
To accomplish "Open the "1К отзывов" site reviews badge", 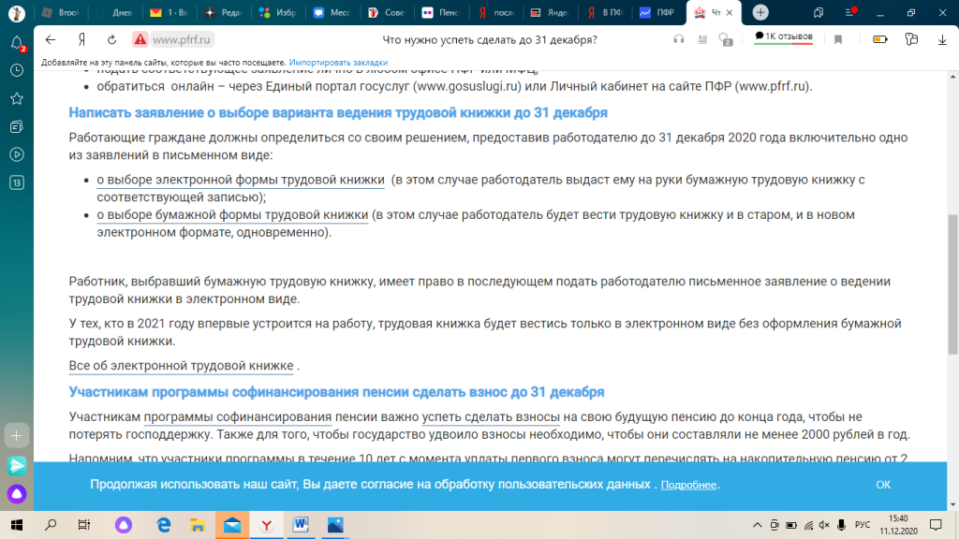I will [784, 36].
